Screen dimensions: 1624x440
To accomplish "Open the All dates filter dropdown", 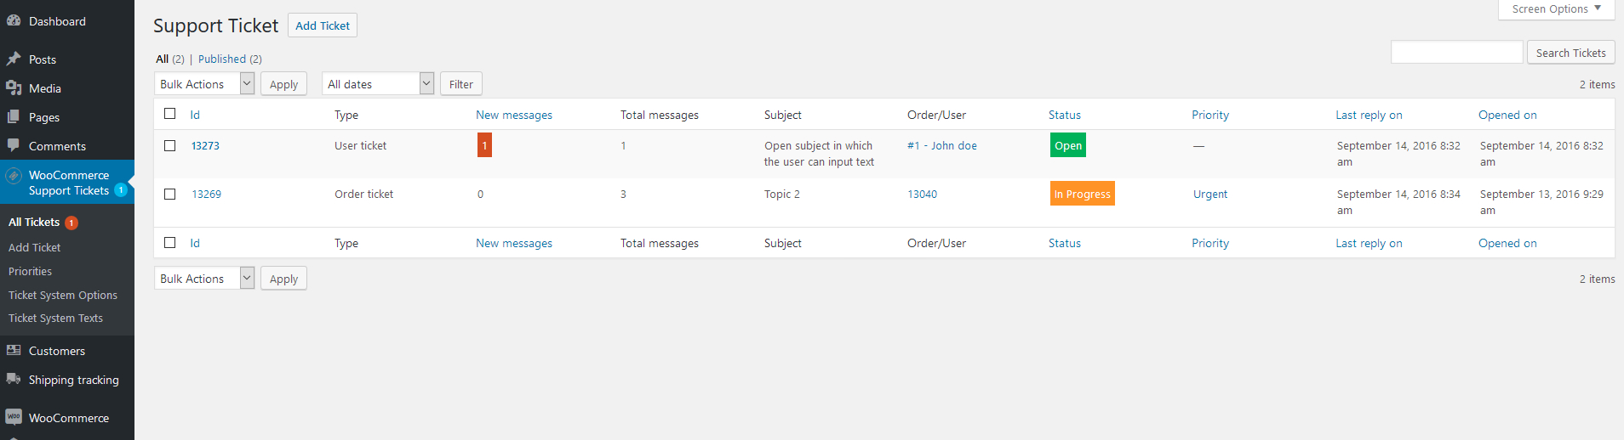I will (378, 83).
